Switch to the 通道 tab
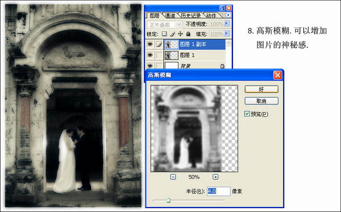This screenshot has width=341, height=212. click(x=170, y=15)
